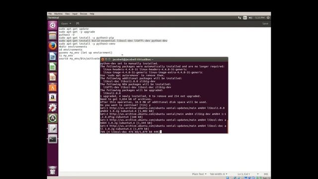Click the 'sudo apt-get update' line in gedit
Image resolution: width=318 pixels, height=179 pixels.
tap(74, 29)
